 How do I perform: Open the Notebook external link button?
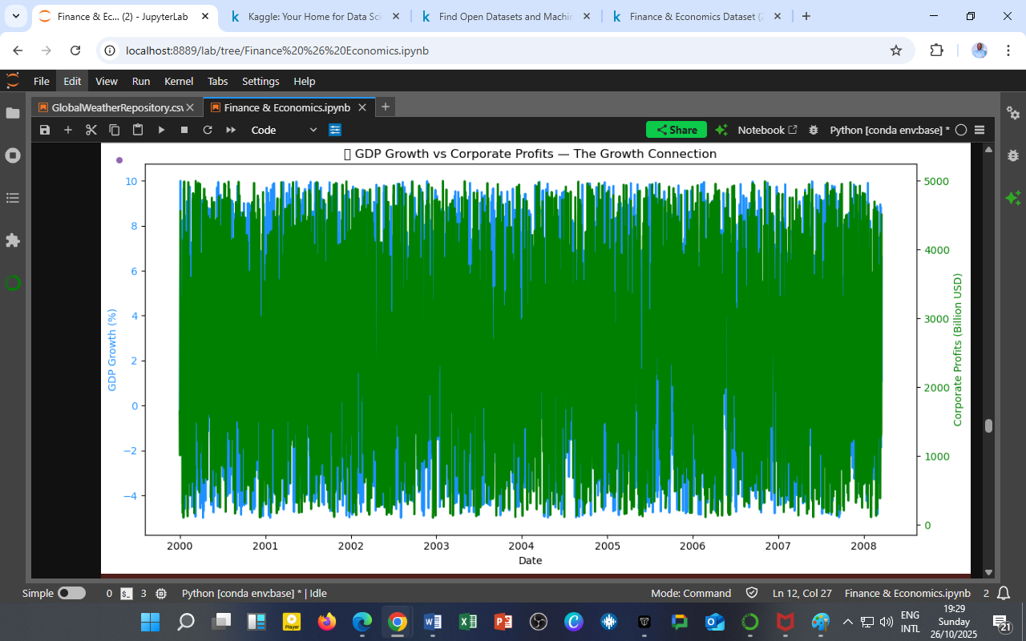pyautogui.click(x=767, y=130)
